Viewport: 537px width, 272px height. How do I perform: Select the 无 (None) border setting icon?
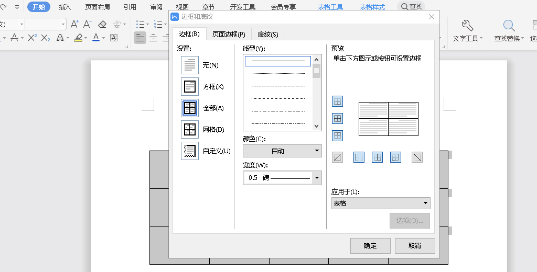point(190,65)
